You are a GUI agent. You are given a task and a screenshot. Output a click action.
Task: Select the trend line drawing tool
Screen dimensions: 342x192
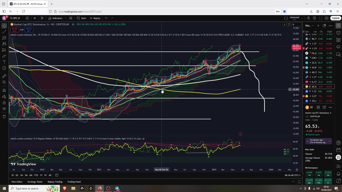tap(4, 32)
